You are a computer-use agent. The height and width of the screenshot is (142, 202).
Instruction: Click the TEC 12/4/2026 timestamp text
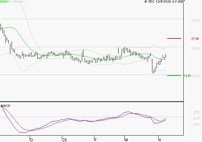165,2
